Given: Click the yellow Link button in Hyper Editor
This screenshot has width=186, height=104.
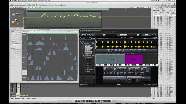Looking at the screenshot, I should pyautogui.click(x=23, y=32).
